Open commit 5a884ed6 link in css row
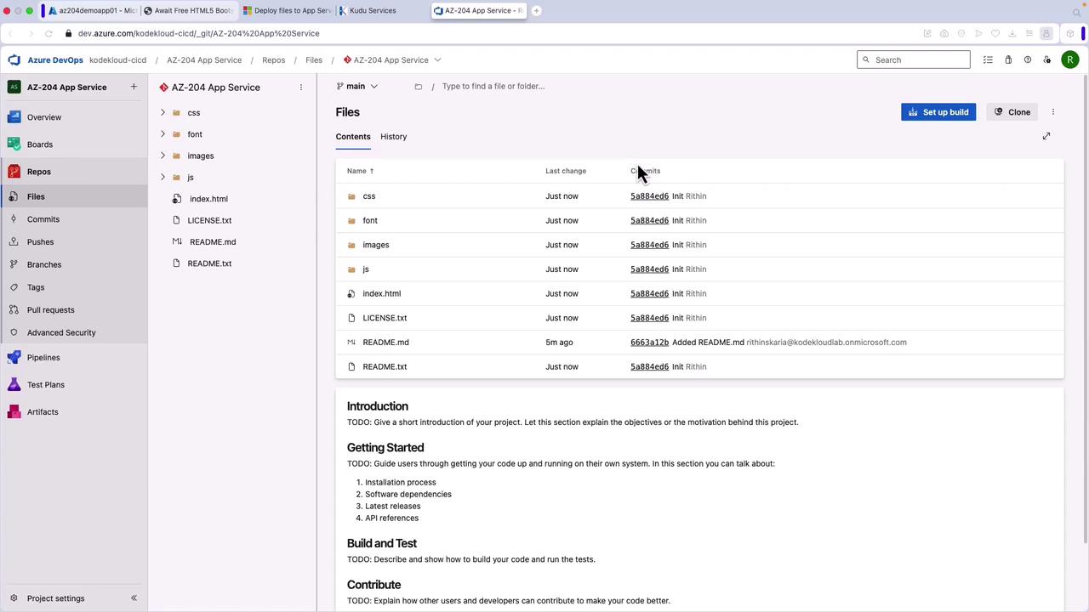Screen dimensions: 1089x612 [x=649, y=196]
